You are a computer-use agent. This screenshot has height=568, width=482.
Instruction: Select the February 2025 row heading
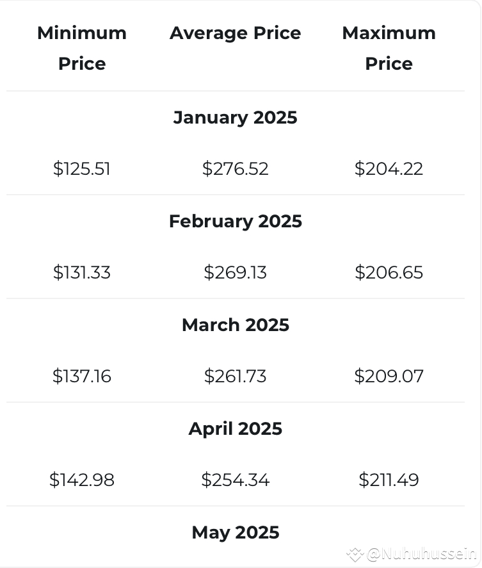(236, 221)
